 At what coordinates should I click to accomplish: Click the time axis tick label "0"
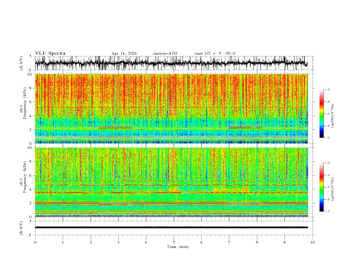[35, 242]
